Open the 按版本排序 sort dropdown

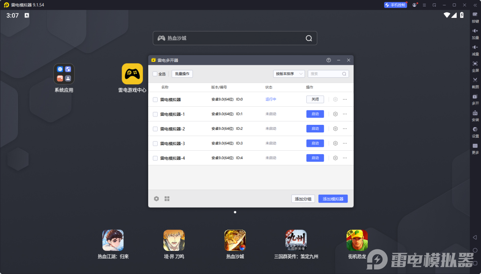click(x=289, y=74)
